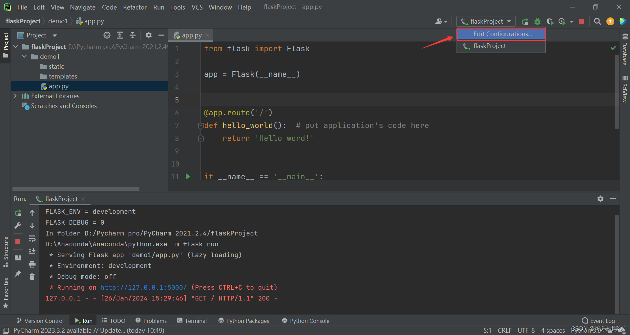The width and height of the screenshot is (630, 335).
Task: Clear all console output with trash icon
Action: (x=32, y=277)
